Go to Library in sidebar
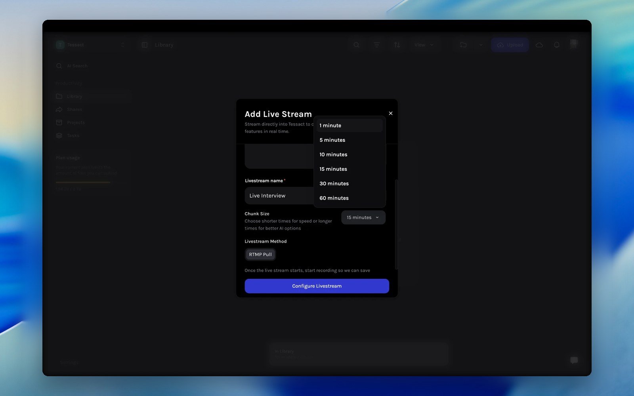The height and width of the screenshot is (396, 634). [x=91, y=96]
